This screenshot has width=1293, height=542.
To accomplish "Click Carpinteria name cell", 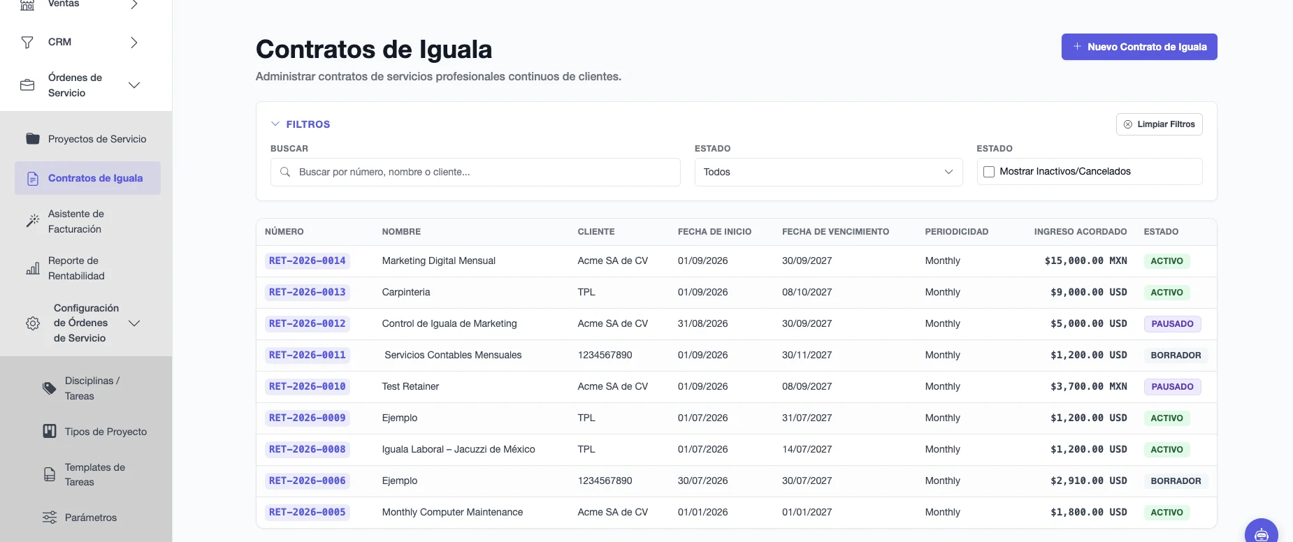I will [x=406, y=293].
